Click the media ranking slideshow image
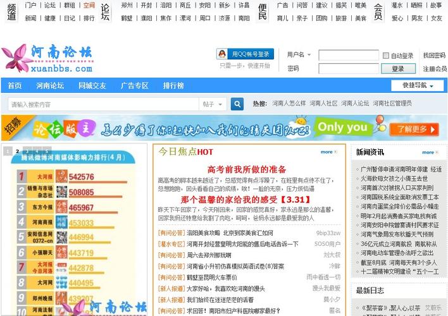 click(75, 230)
